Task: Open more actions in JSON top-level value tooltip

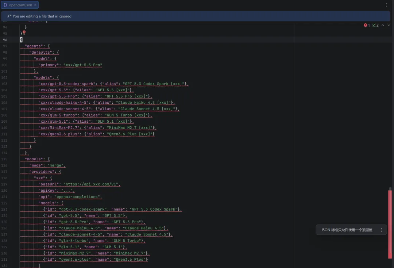Action: [x=382, y=230]
